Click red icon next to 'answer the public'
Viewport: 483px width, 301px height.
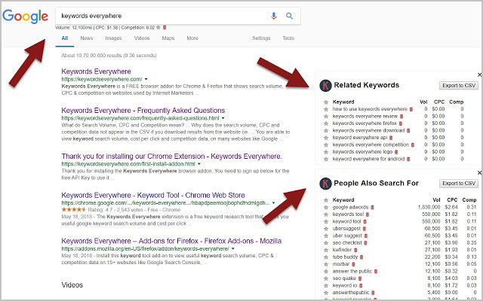click(376, 272)
